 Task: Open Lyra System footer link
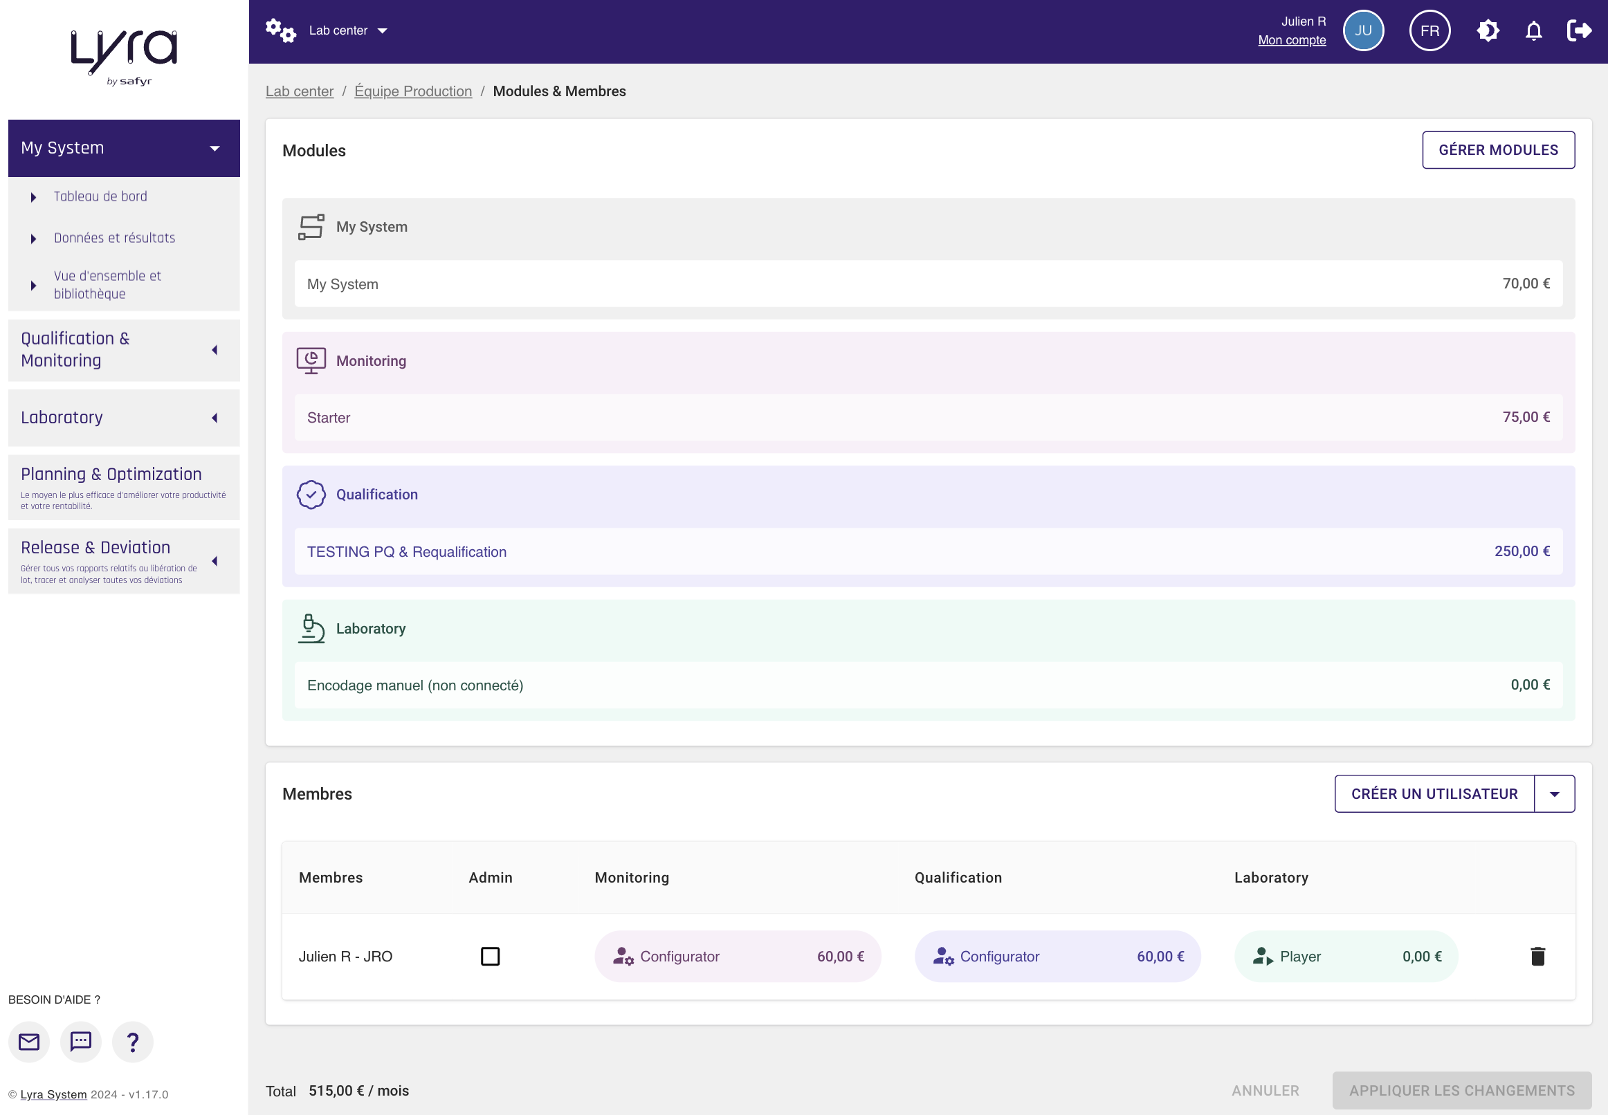point(54,1095)
